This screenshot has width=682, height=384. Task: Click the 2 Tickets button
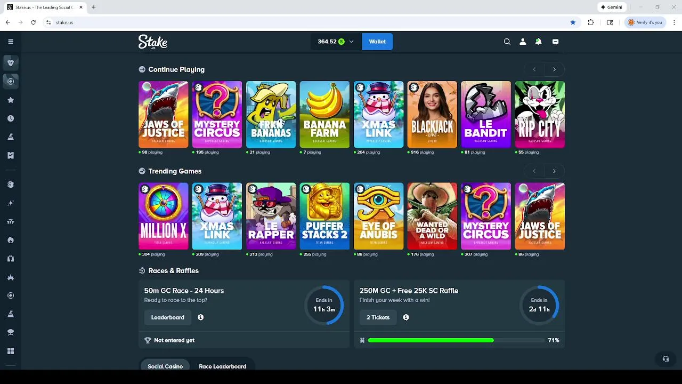point(378,317)
